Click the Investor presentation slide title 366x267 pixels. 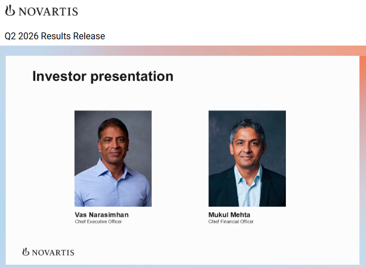pos(103,76)
